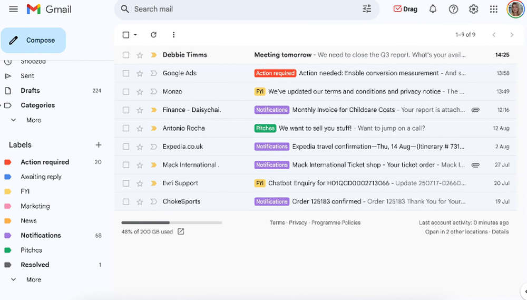Open the Meeting tomorrow email
This screenshot has height=300, width=527.
pos(315,55)
